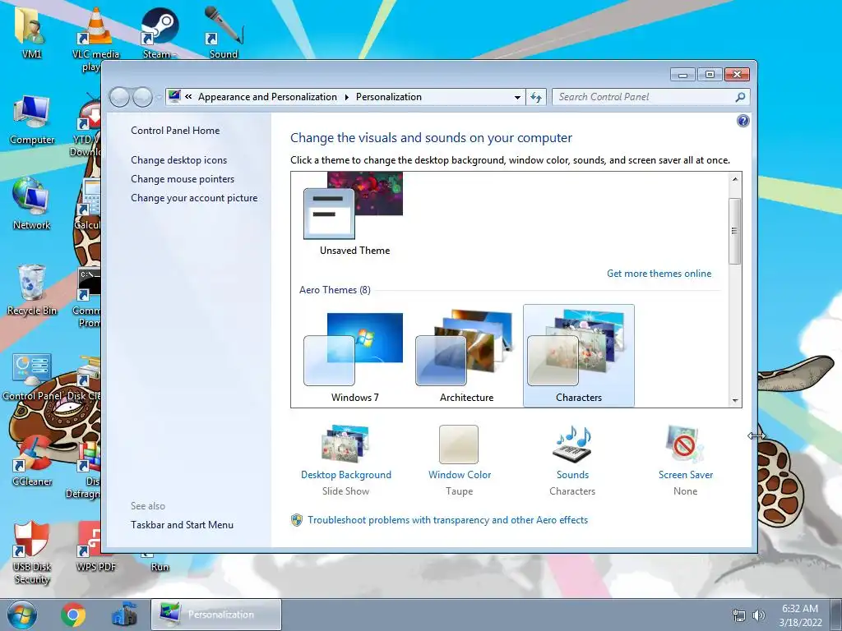This screenshot has height=631, width=842.
Task: Click Personalization taskbar button
Action: click(216, 615)
